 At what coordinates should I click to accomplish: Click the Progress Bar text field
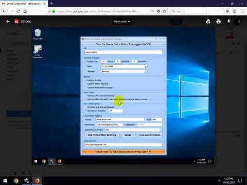coord(123,52)
